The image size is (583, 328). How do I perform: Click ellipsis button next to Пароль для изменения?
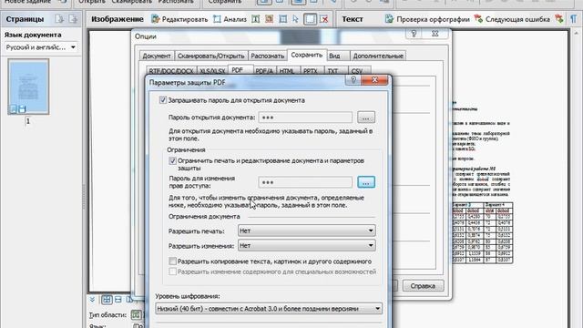[366, 182]
